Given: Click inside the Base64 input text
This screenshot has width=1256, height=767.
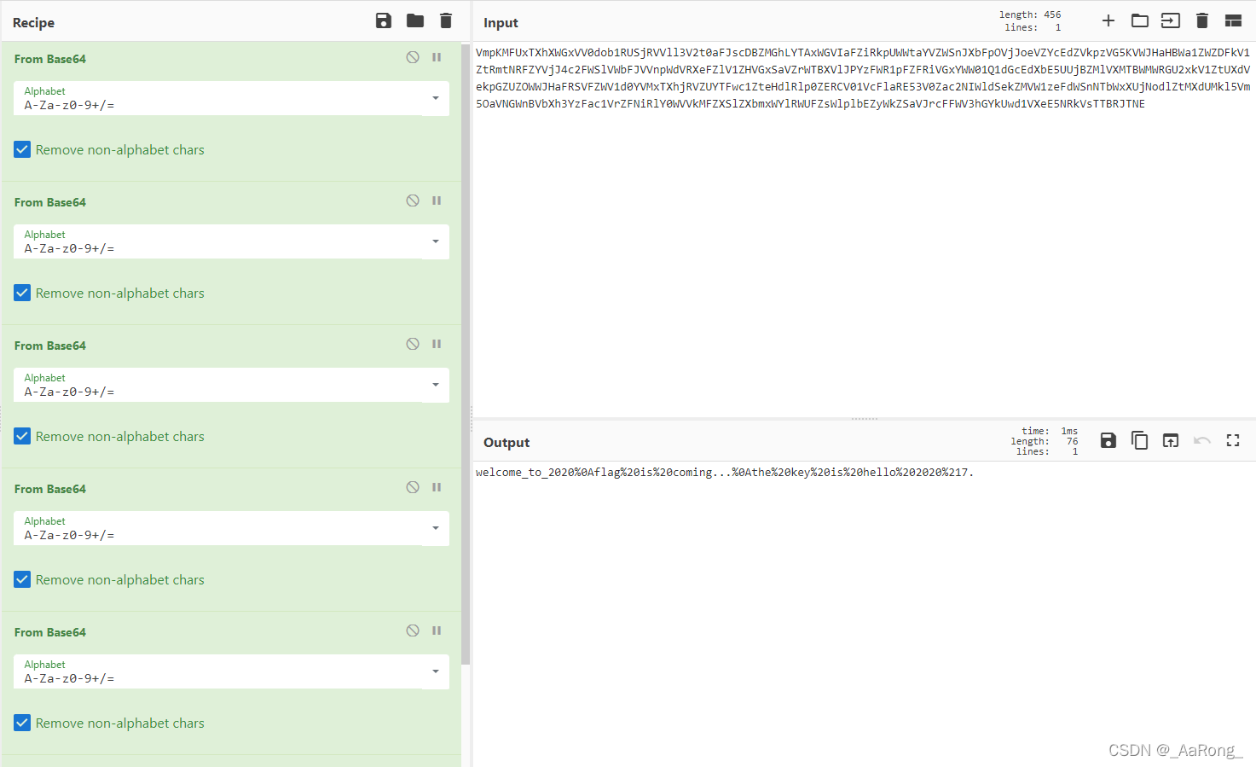Looking at the screenshot, I should 863,78.
